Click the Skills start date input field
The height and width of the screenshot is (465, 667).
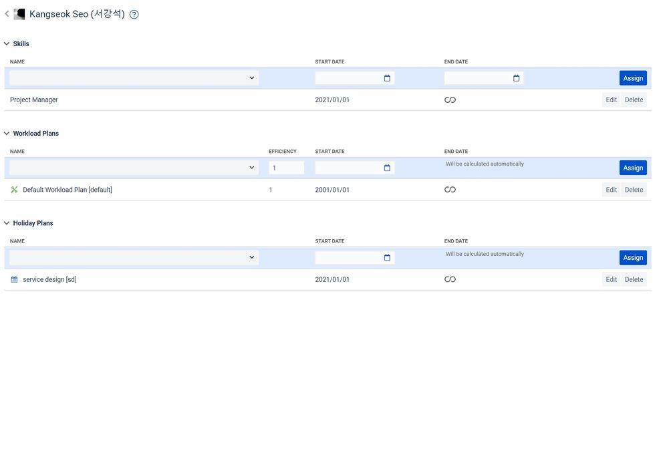(x=354, y=78)
